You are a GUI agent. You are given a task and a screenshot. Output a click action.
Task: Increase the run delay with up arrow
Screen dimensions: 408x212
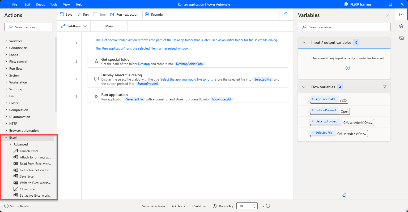point(254,204)
